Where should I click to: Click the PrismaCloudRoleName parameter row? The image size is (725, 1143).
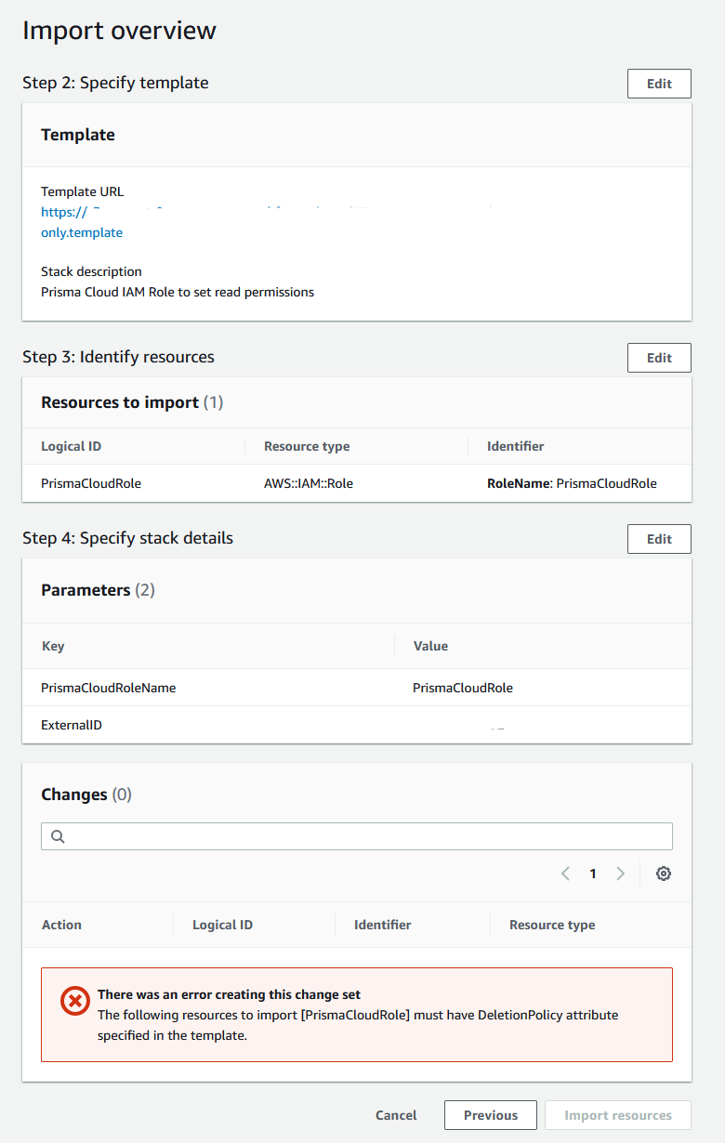tap(109, 688)
